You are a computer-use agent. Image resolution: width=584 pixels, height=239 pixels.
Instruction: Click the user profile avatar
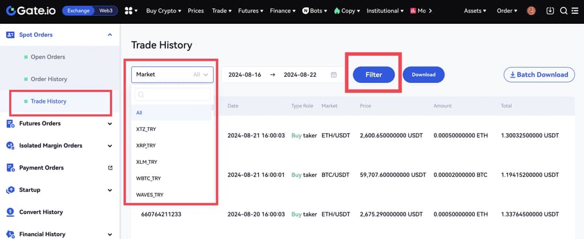[x=531, y=11]
